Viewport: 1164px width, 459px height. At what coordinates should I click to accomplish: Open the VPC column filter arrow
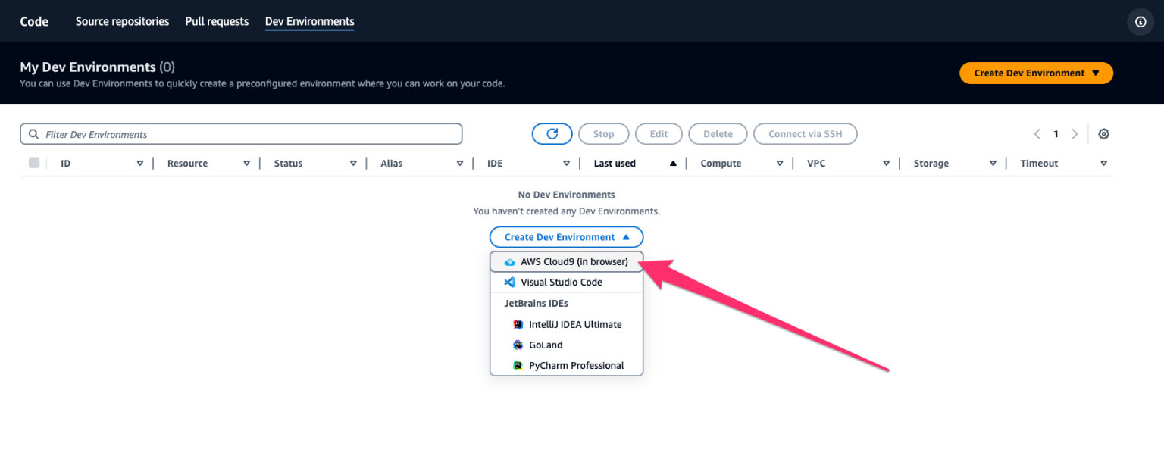pyautogui.click(x=887, y=164)
